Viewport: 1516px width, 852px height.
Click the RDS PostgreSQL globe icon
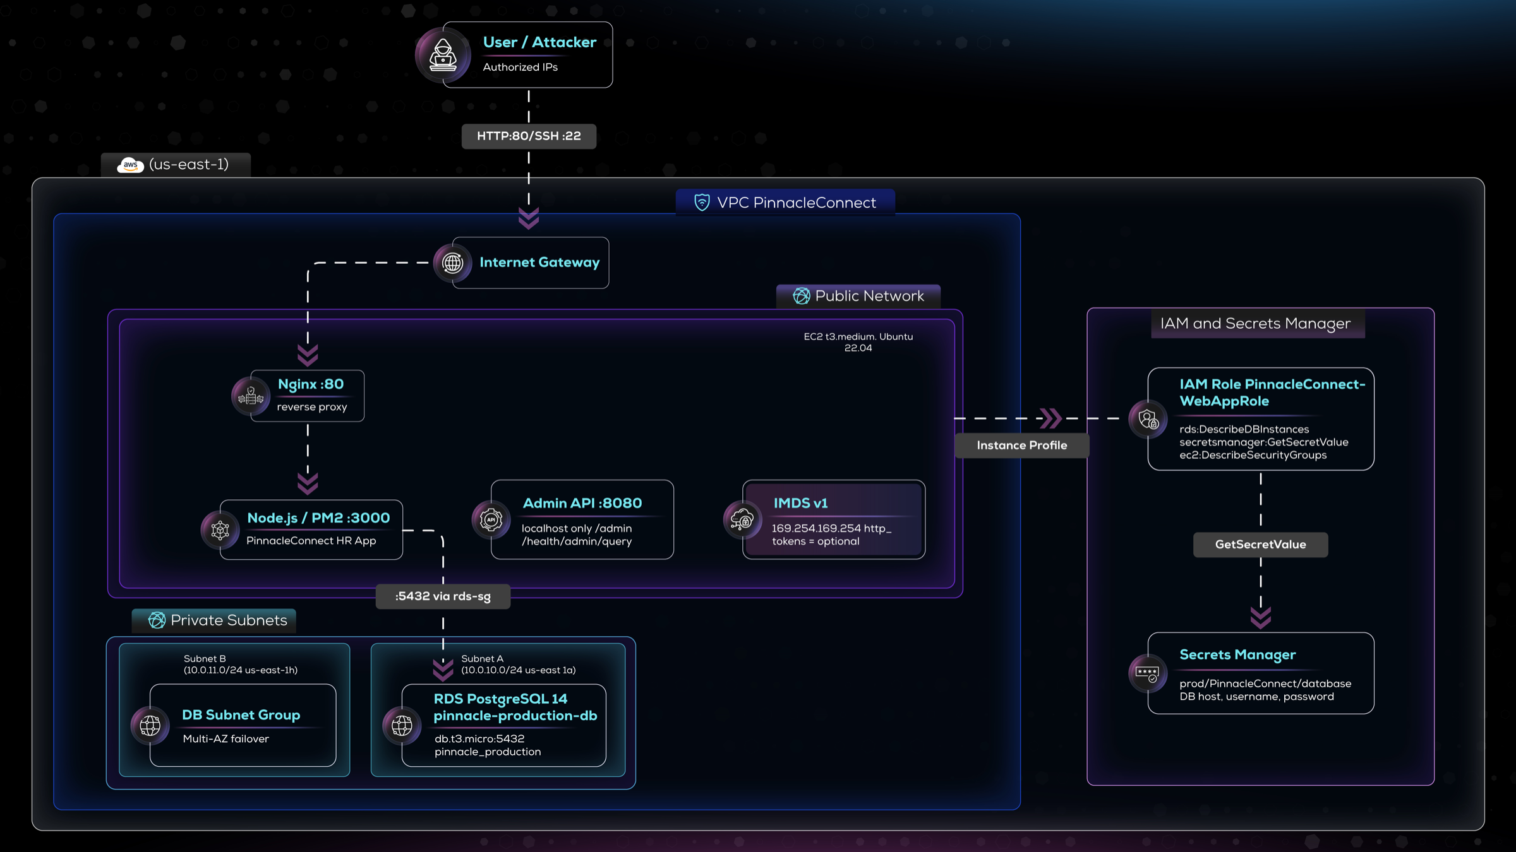pos(402,725)
